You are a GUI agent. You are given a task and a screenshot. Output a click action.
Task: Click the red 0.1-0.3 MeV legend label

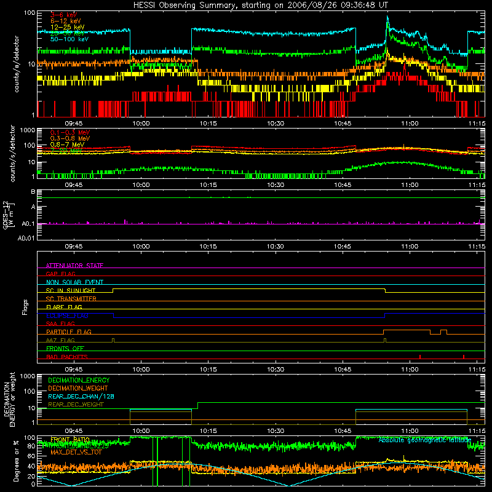pyautogui.click(x=70, y=132)
